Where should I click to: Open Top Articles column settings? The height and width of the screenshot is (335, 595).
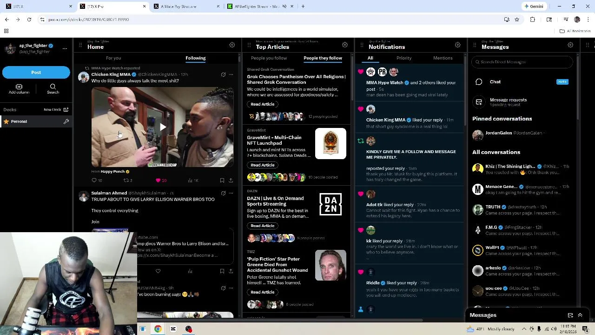[x=345, y=45]
